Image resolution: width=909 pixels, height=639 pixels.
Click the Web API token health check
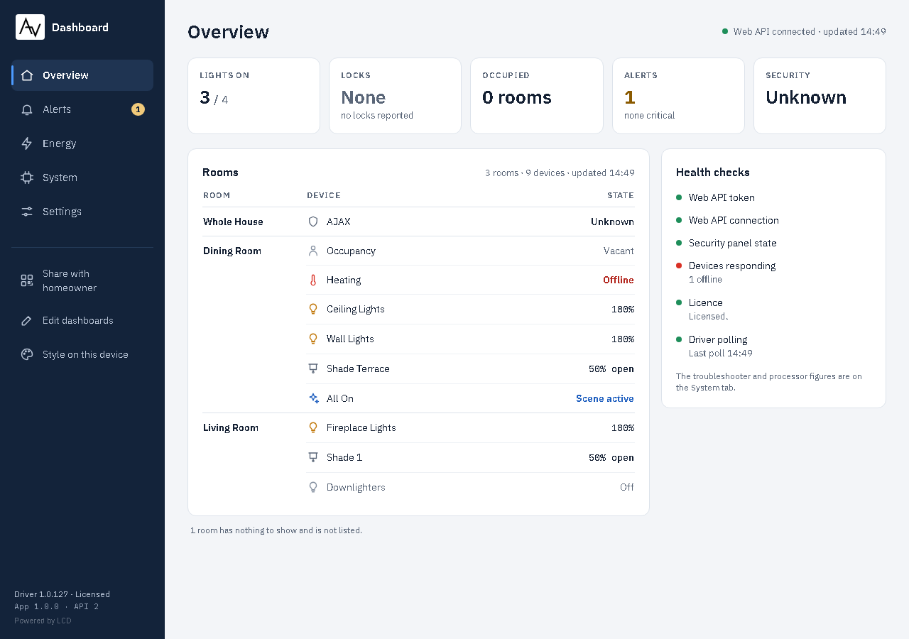pos(773,197)
